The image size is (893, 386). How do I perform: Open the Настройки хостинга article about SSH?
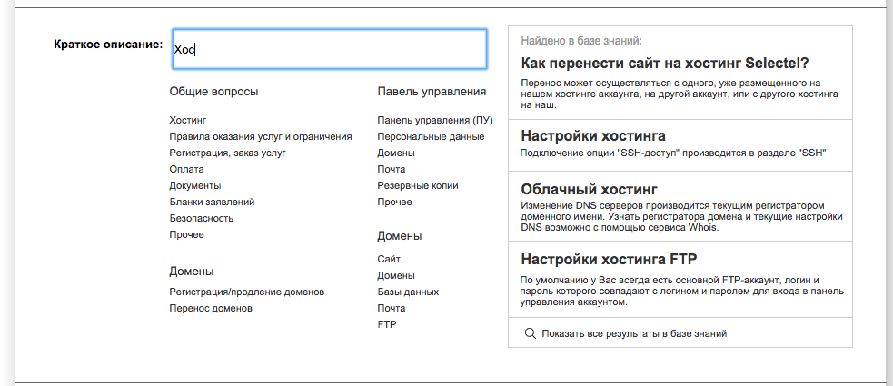point(593,136)
